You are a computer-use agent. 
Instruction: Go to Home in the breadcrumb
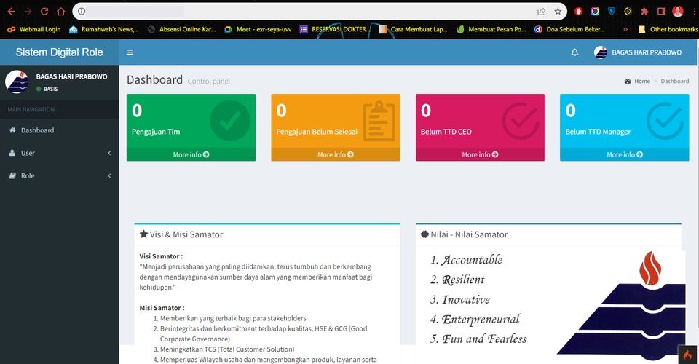pyautogui.click(x=642, y=81)
